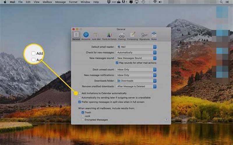This screenshot has width=233, height=145.
Task: Open the Viewing preferences pane
Action: coord(122,36)
